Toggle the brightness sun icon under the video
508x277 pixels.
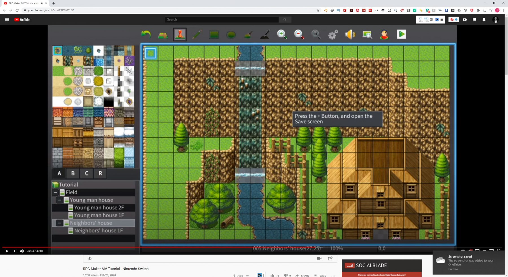90,258
